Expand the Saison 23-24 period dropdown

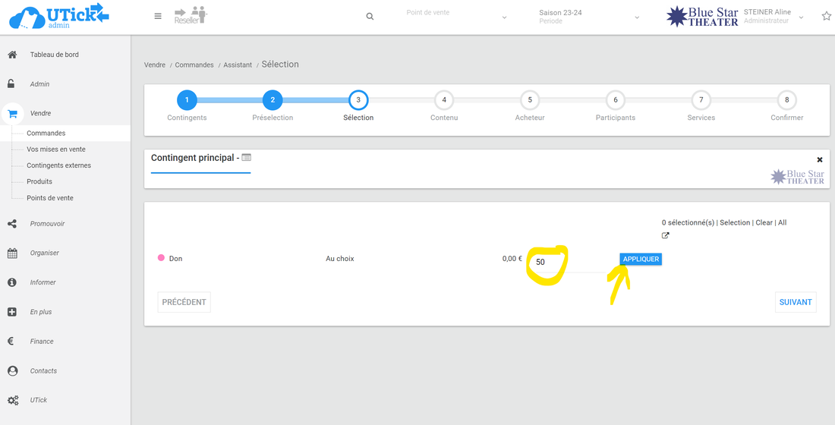(636, 17)
